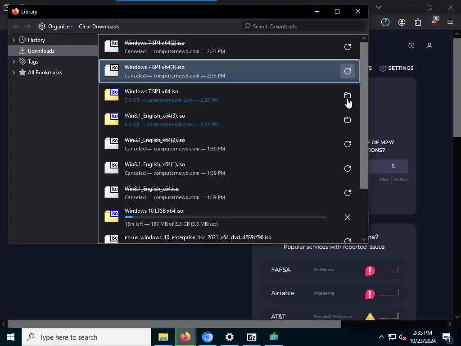Open Airtable reported issues row
The height and width of the screenshot is (346, 461).
click(x=335, y=293)
